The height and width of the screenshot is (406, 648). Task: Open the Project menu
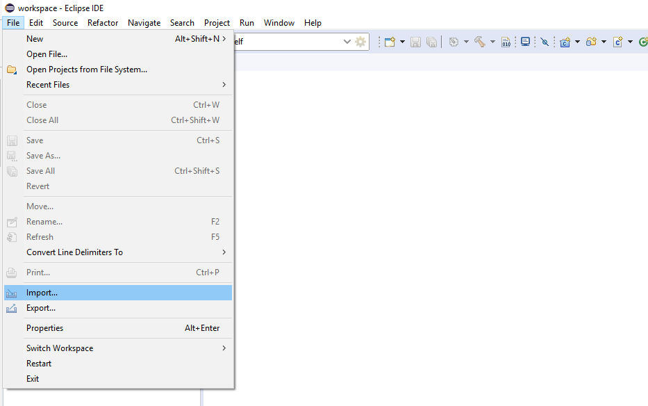[x=217, y=23]
